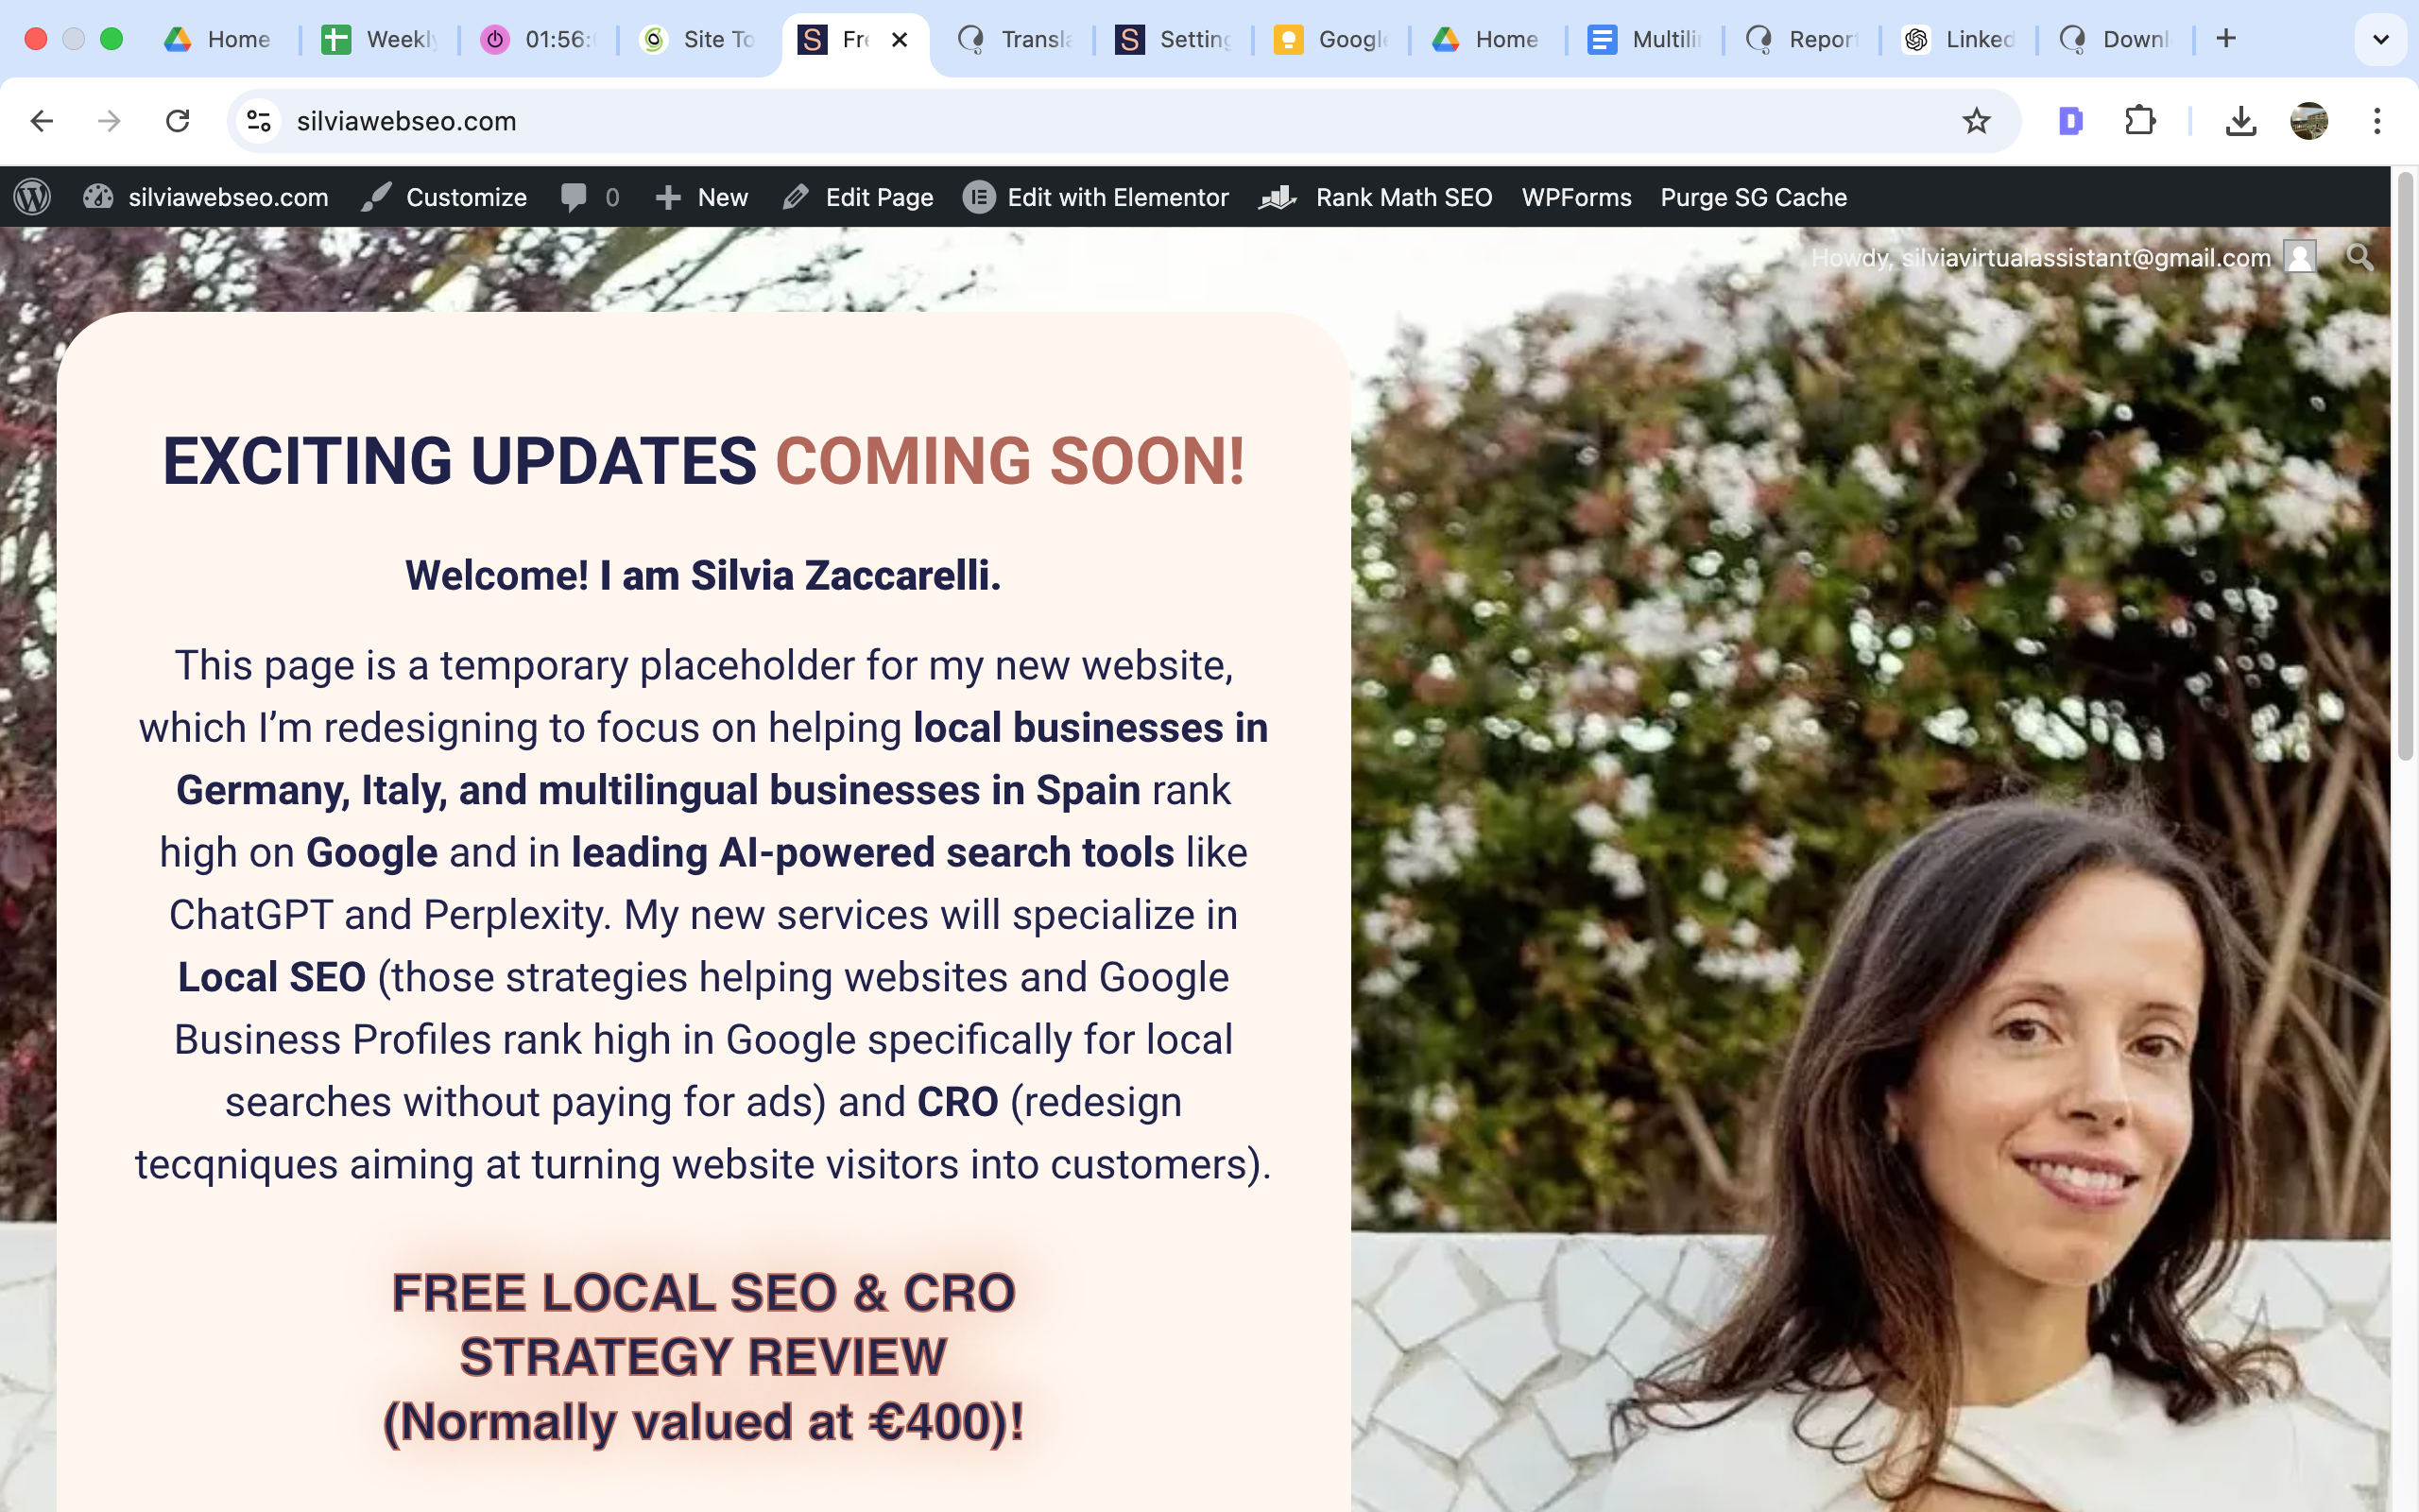Open the Howdy user account menu

(2063, 258)
